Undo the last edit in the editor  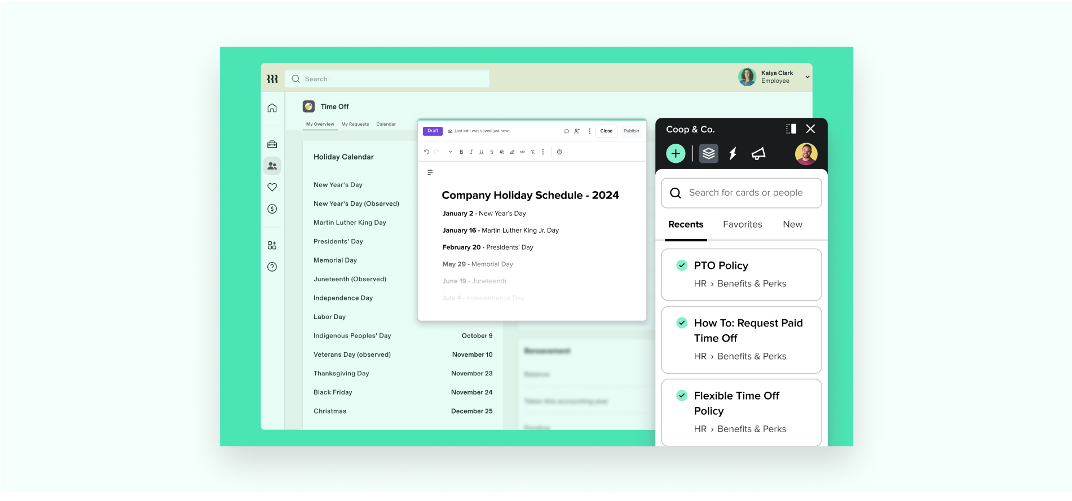coord(426,152)
